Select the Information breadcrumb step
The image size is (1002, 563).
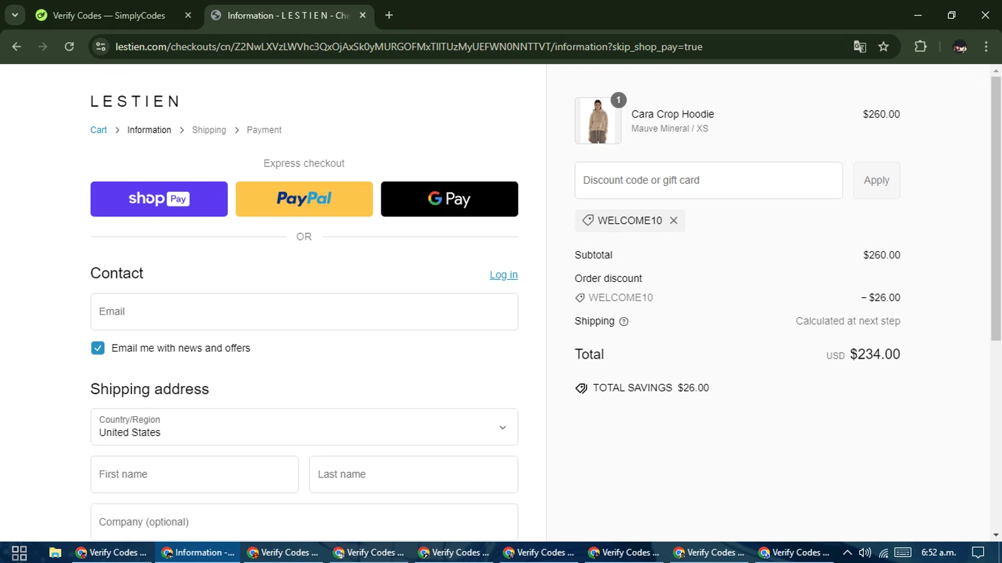click(x=149, y=130)
